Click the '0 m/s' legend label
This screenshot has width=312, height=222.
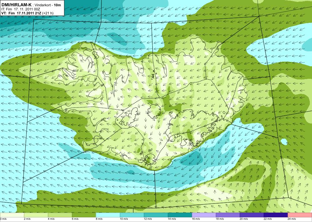pyautogui.click(x=3, y=219)
